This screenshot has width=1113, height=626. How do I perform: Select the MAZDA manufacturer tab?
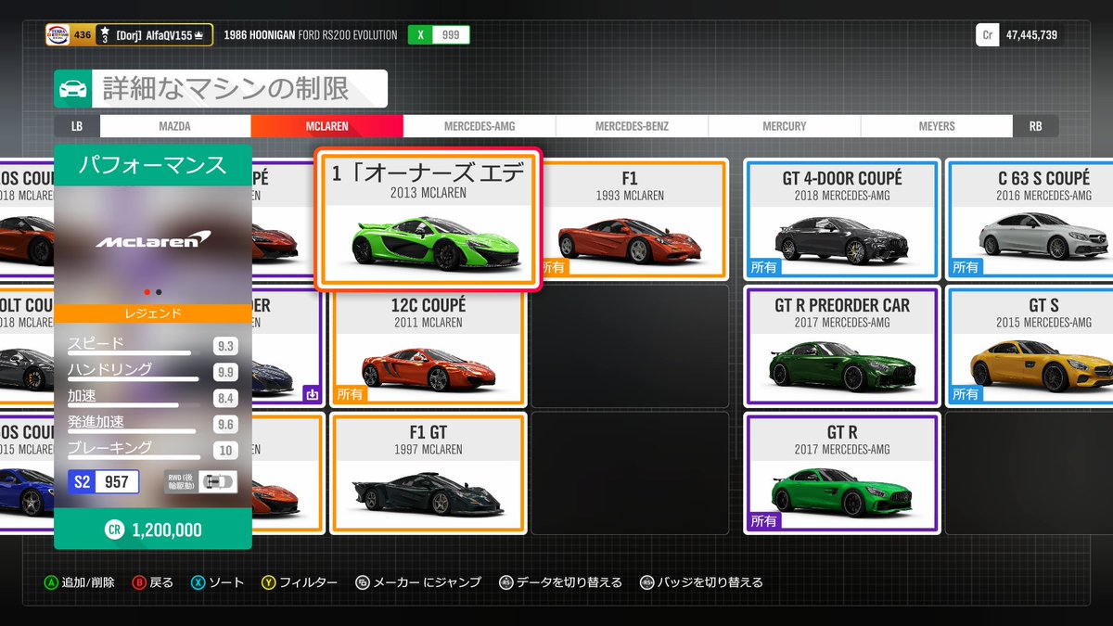click(x=175, y=126)
